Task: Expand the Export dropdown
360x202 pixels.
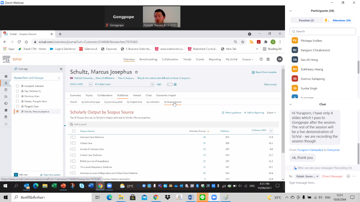Action: pos(271,113)
